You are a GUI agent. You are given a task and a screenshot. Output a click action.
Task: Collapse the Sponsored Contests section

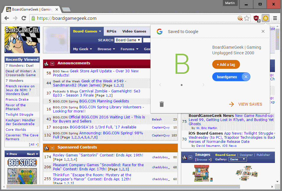pyautogui.click(x=52, y=148)
